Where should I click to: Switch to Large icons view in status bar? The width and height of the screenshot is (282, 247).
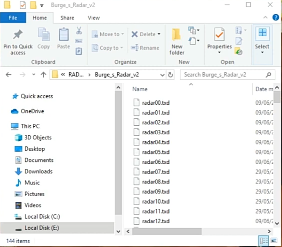pos(274,240)
